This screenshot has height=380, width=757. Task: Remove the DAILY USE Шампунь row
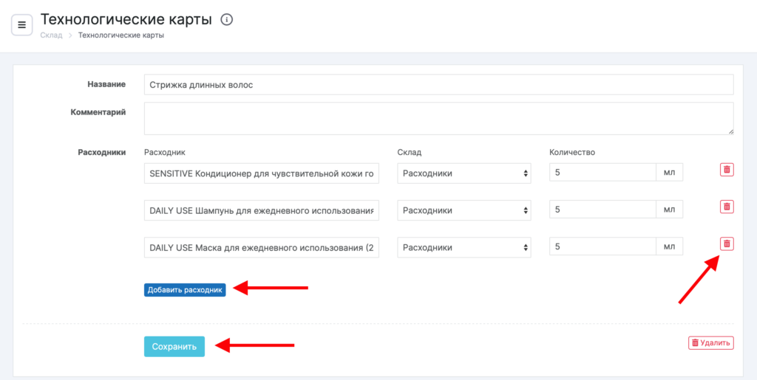tap(727, 207)
